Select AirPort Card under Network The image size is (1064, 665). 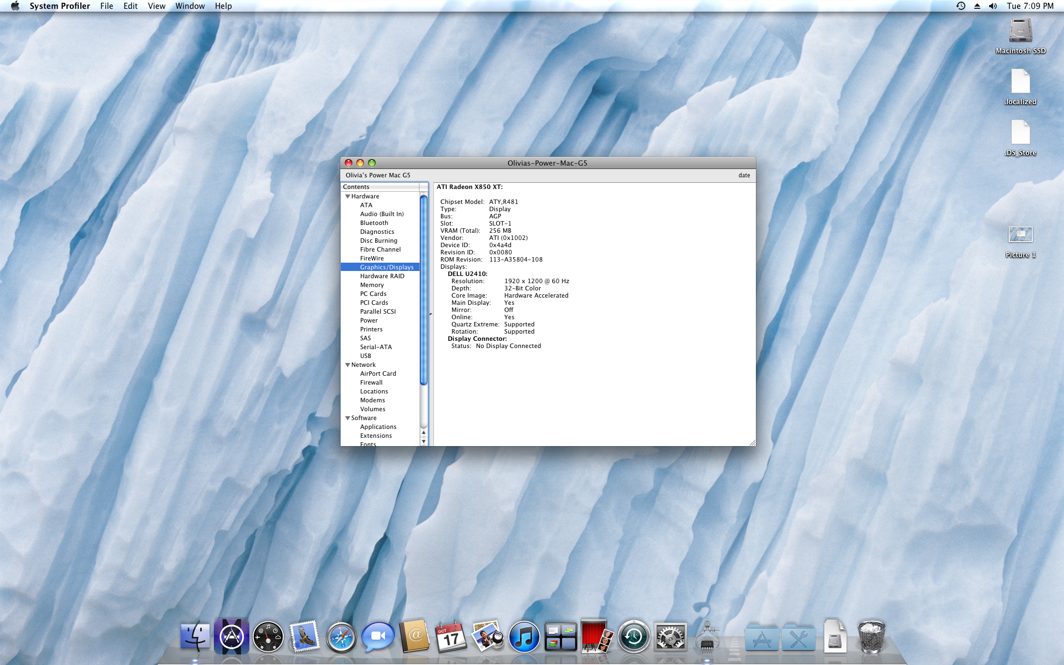tap(378, 374)
